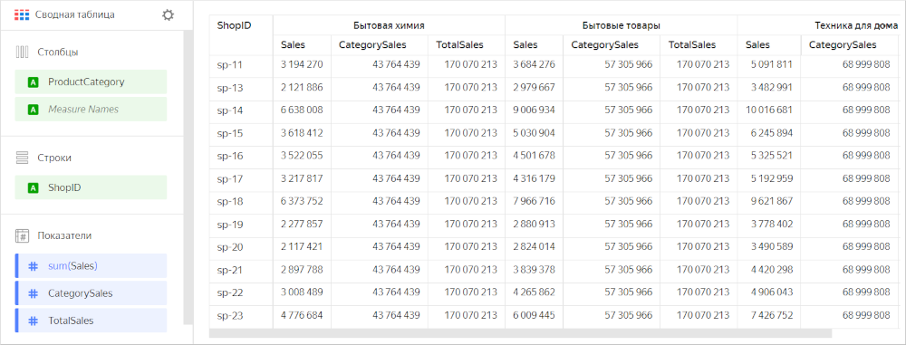Click the ShopID field type icon

pyautogui.click(x=33, y=187)
